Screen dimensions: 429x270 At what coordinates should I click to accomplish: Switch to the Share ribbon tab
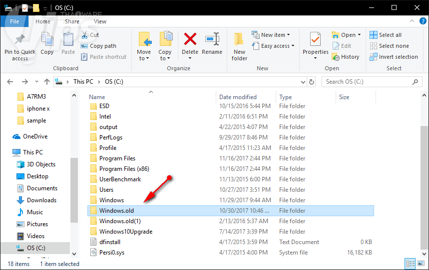pos(72,21)
